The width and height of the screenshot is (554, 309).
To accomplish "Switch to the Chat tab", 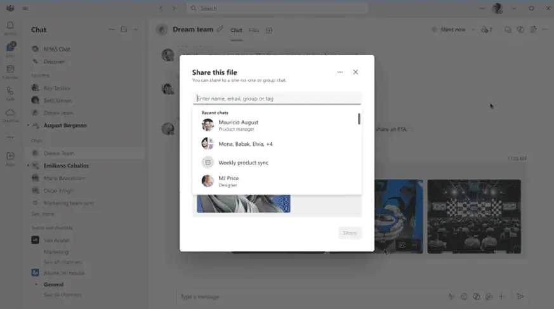I will click(236, 30).
